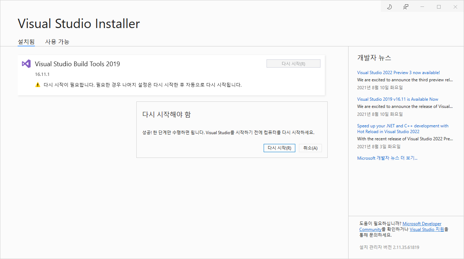Confirm restart with dialog 다시 시작(R) button
The width and height of the screenshot is (464, 259).
pos(279,148)
